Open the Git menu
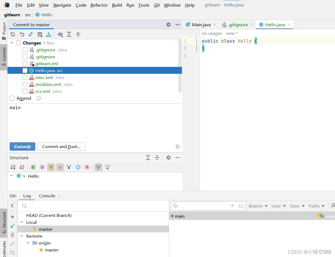The width and height of the screenshot is (335, 257). [x=157, y=5]
